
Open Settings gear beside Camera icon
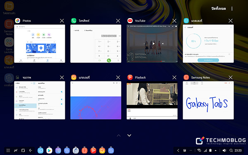[x=67, y=150]
